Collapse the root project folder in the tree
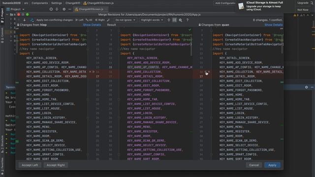The width and height of the screenshot is (315, 177). coord(7,14)
